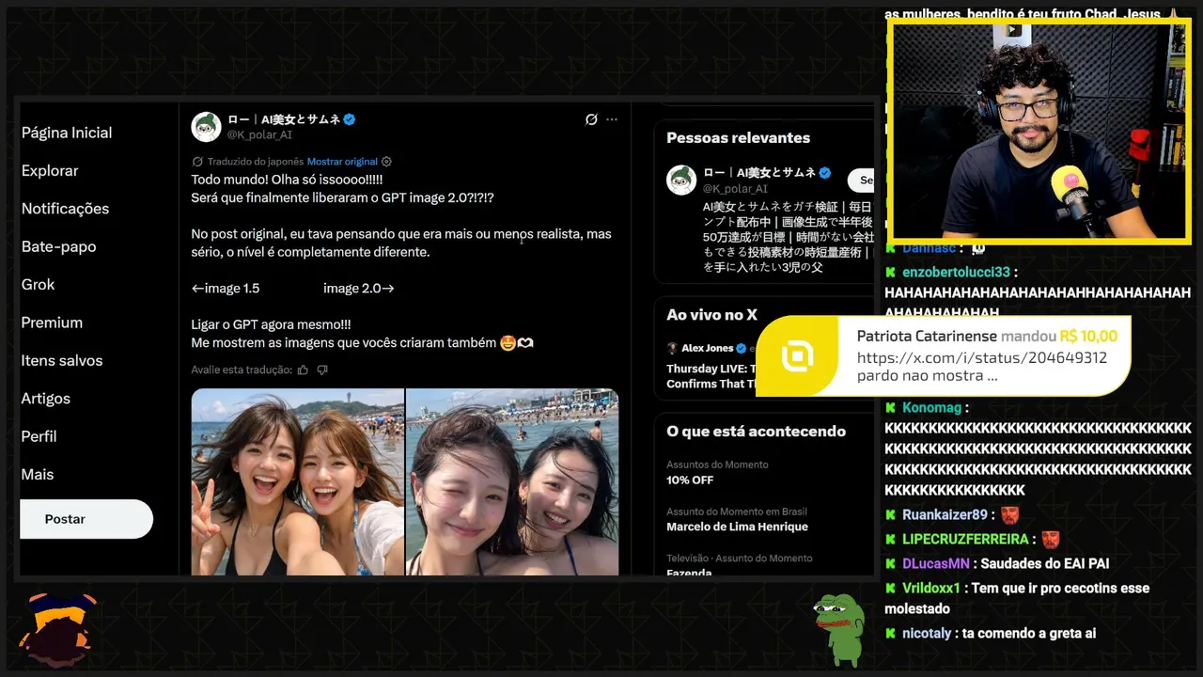Click the username nicotaly in chat

click(x=927, y=634)
